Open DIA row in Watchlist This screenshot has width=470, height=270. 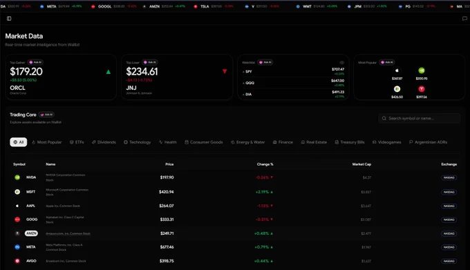point(293,95)
